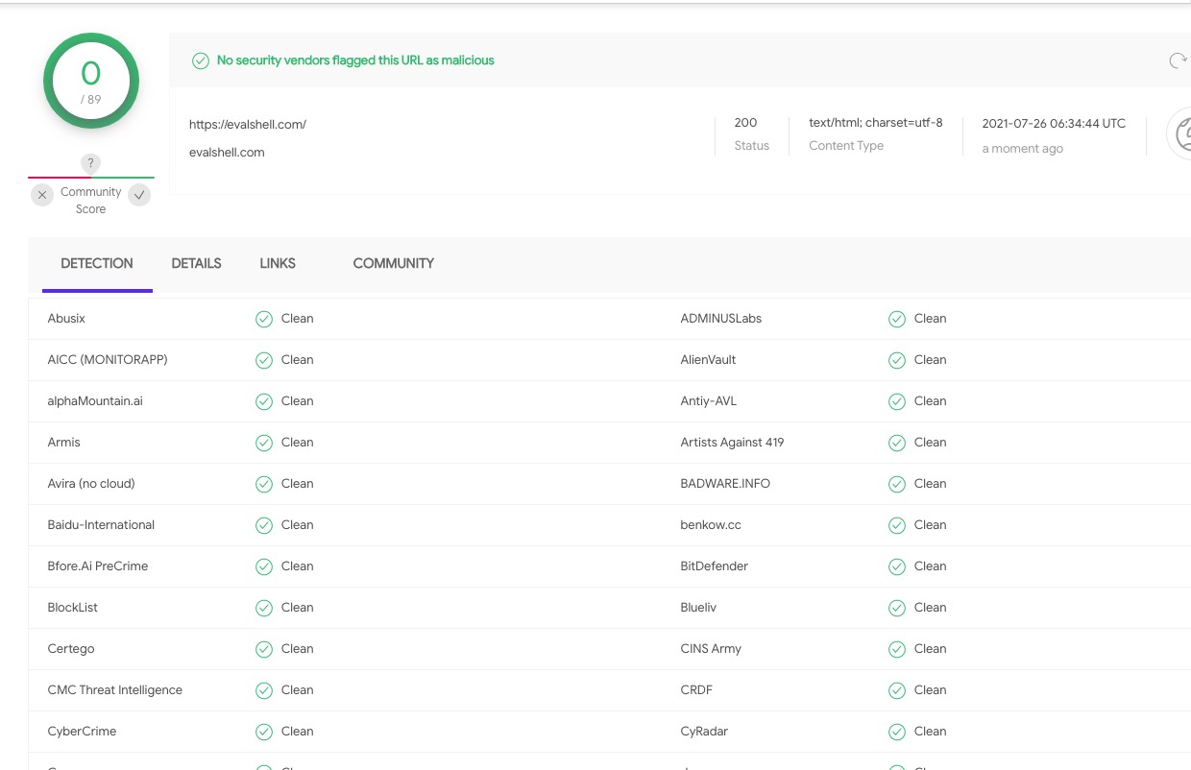The width and height of the screenshot is (1191, 770).
Task: Click the 0 / 89 detection score circle
Action: 91,82
